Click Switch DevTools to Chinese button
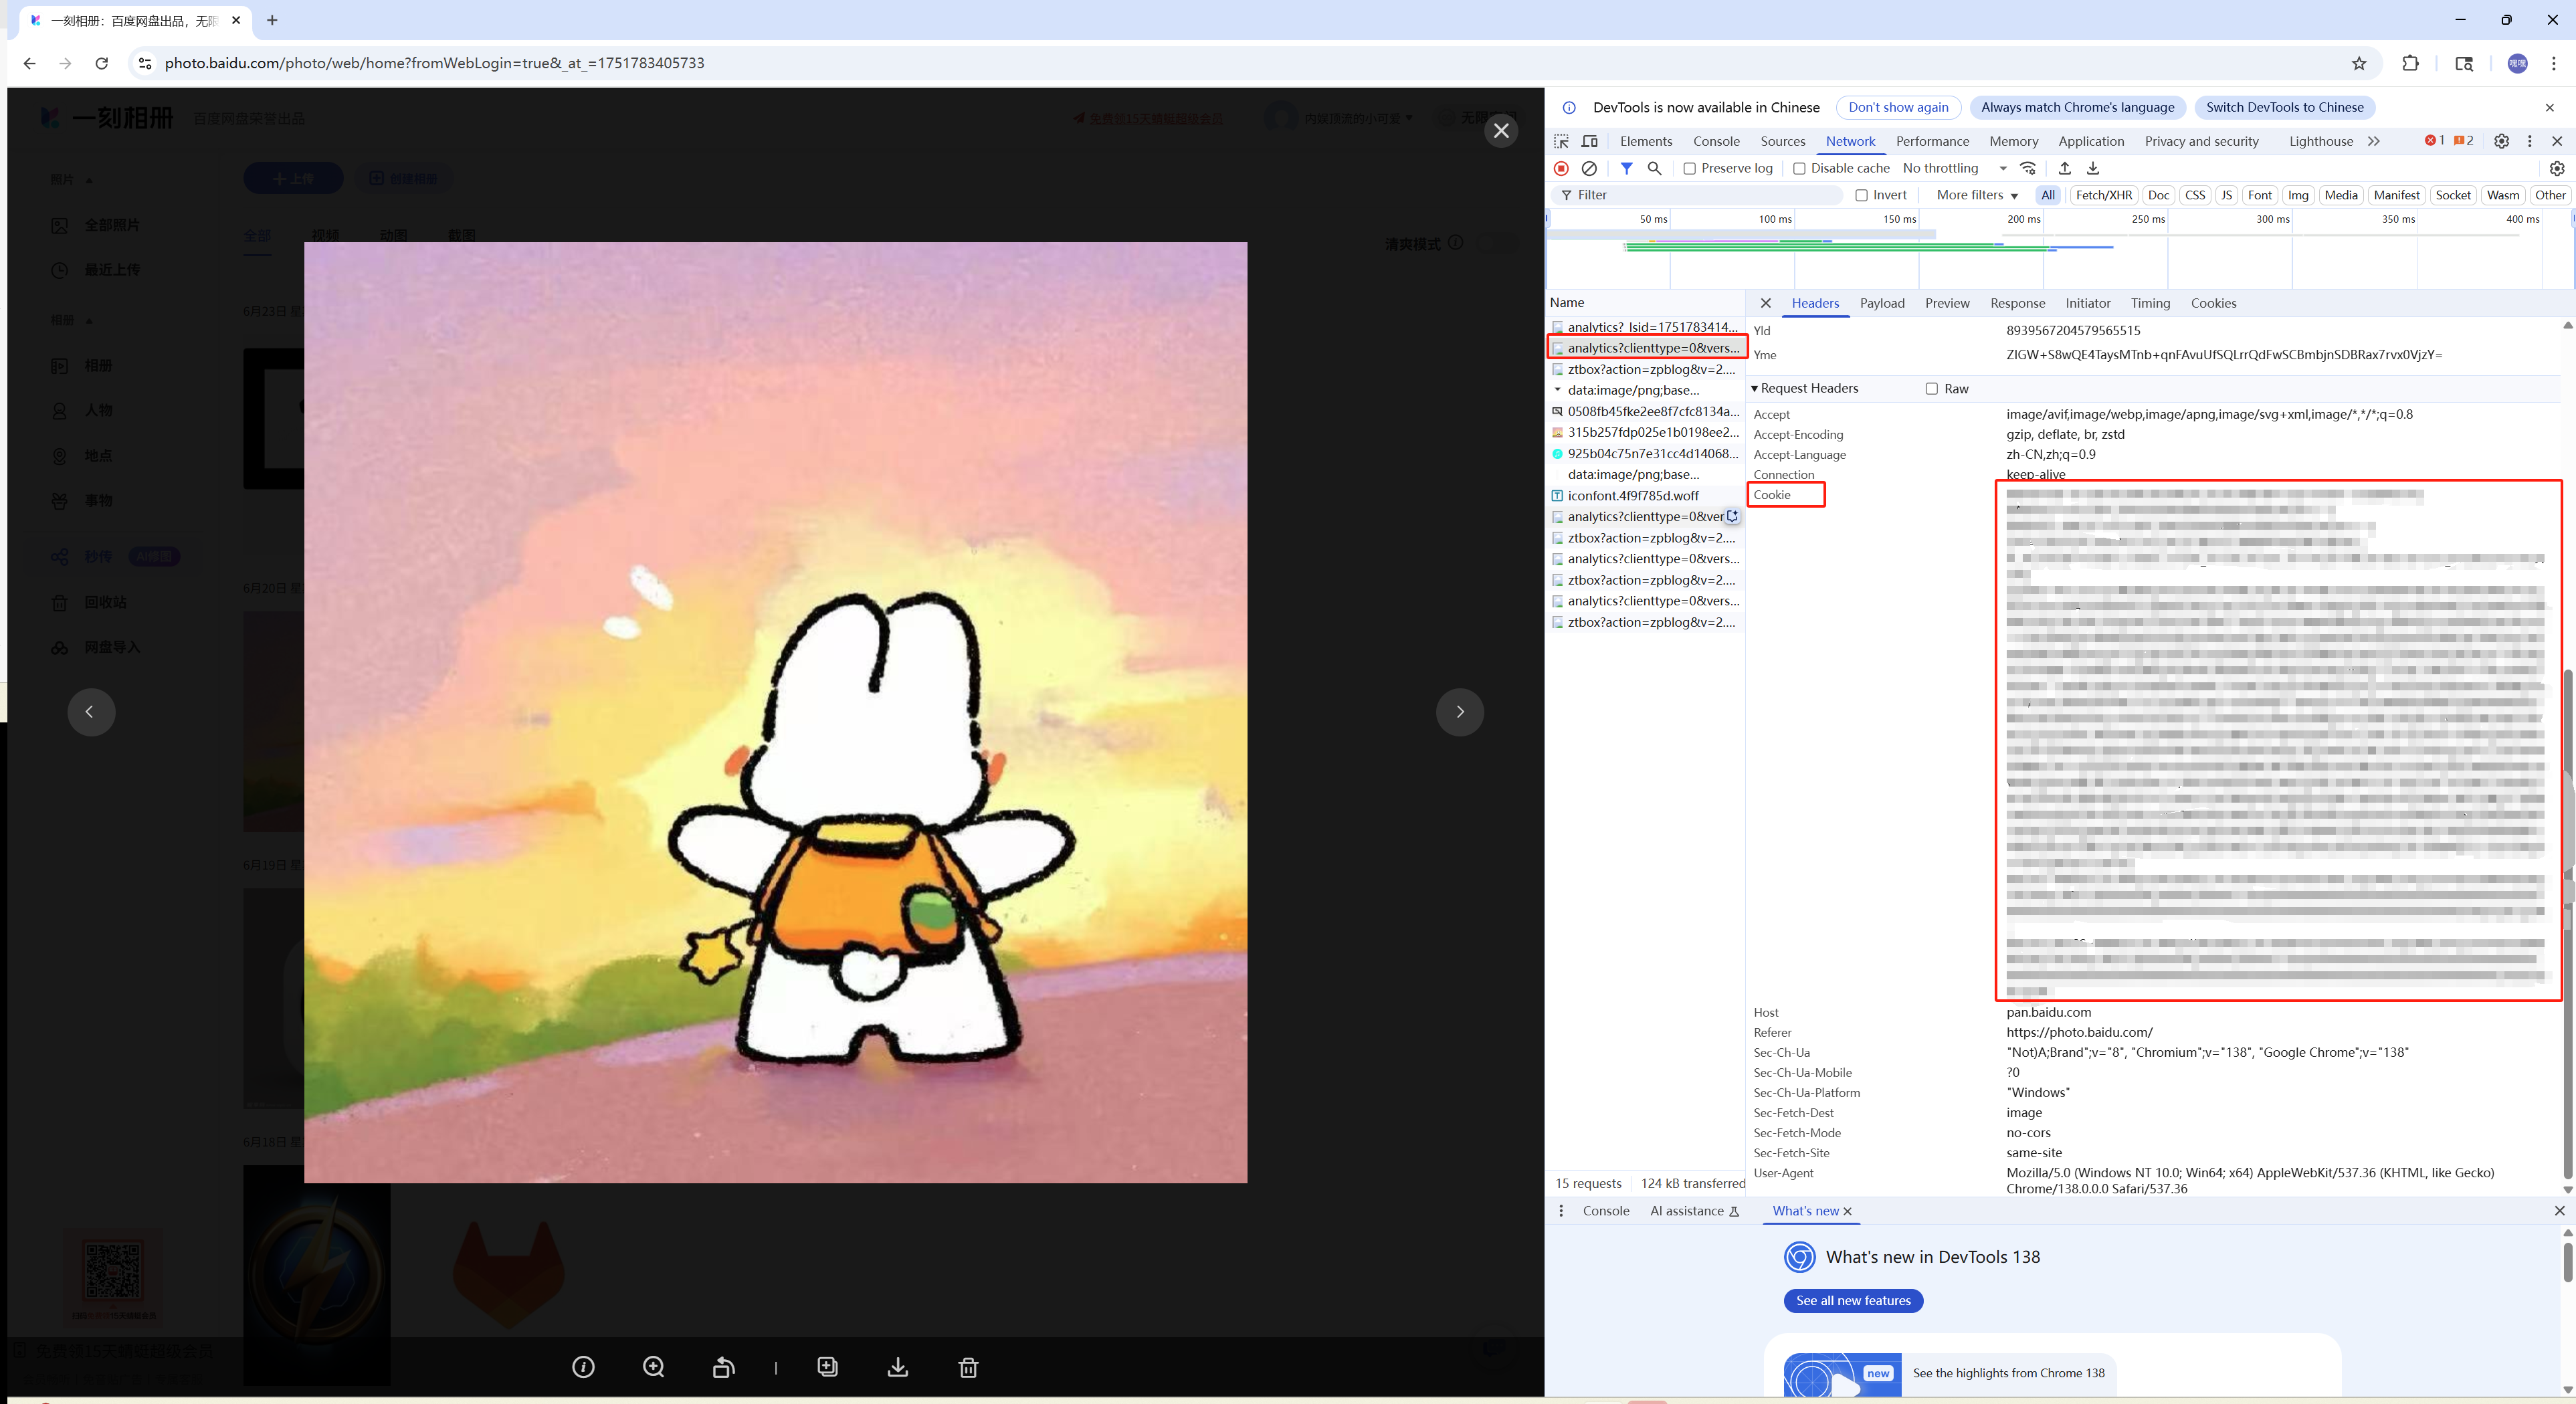This screenshot has width=2576, height=1404. point(2284,107)
